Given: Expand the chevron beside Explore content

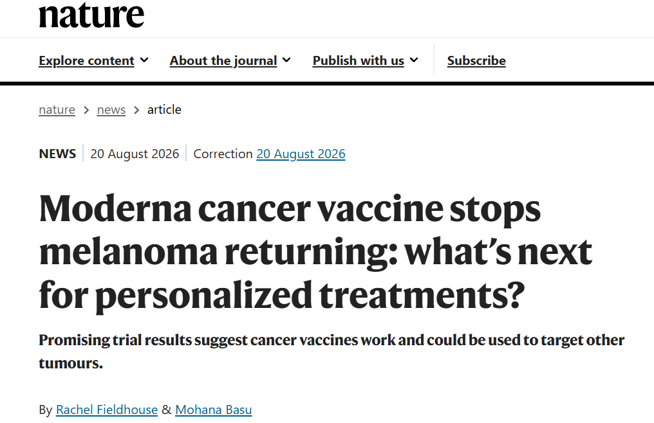Looking at the screenshot, I should tap(144, 60).
